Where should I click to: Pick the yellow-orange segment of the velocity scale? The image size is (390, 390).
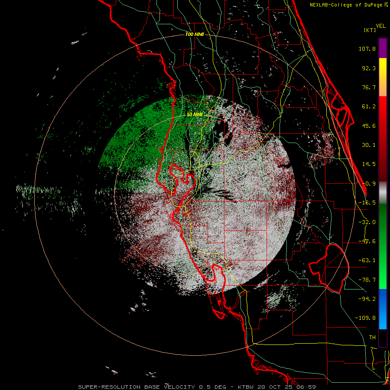(383, 77)
